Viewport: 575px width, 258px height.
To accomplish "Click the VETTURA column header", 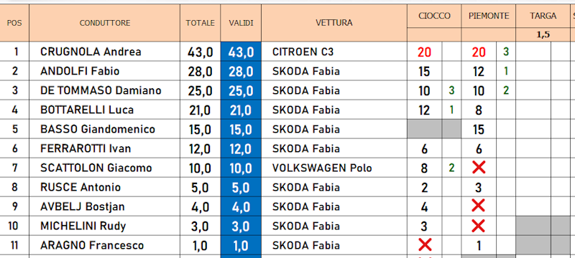I will pos(334,23).
